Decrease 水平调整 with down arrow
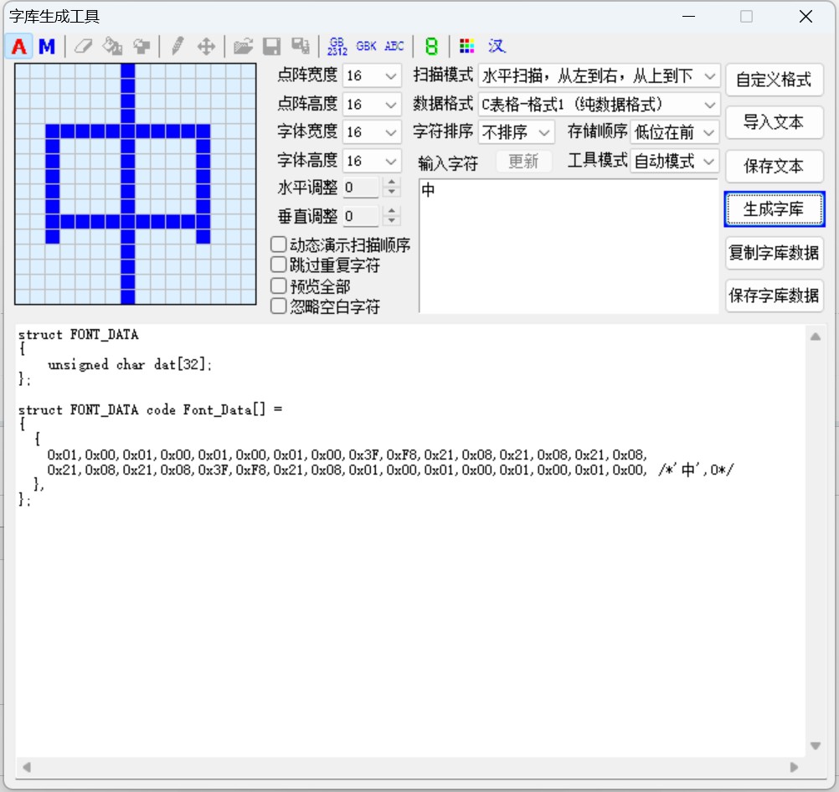The width and height of the screenshot is (839, 792). pyautogui.click(x=392, y=192)
